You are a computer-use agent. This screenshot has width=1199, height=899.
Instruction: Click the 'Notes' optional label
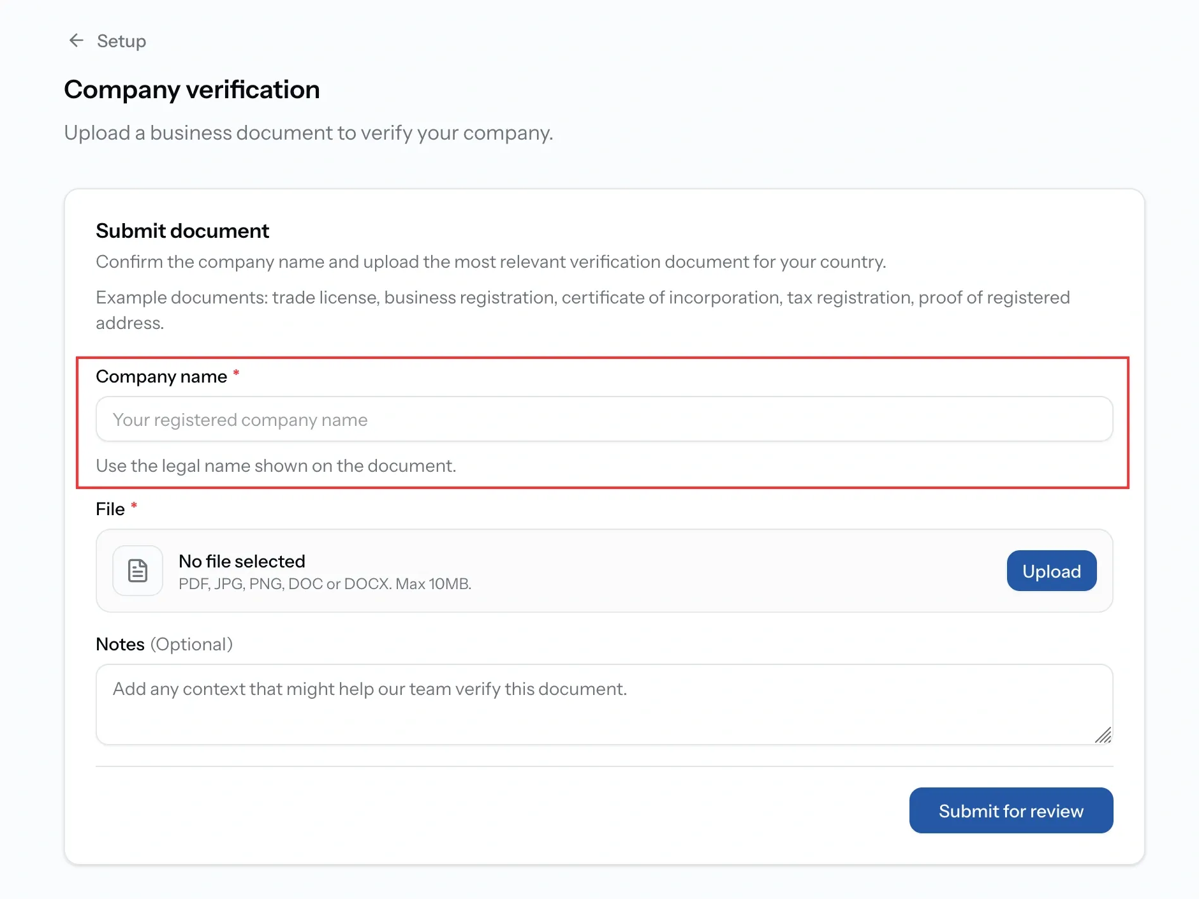click(164, 644)
